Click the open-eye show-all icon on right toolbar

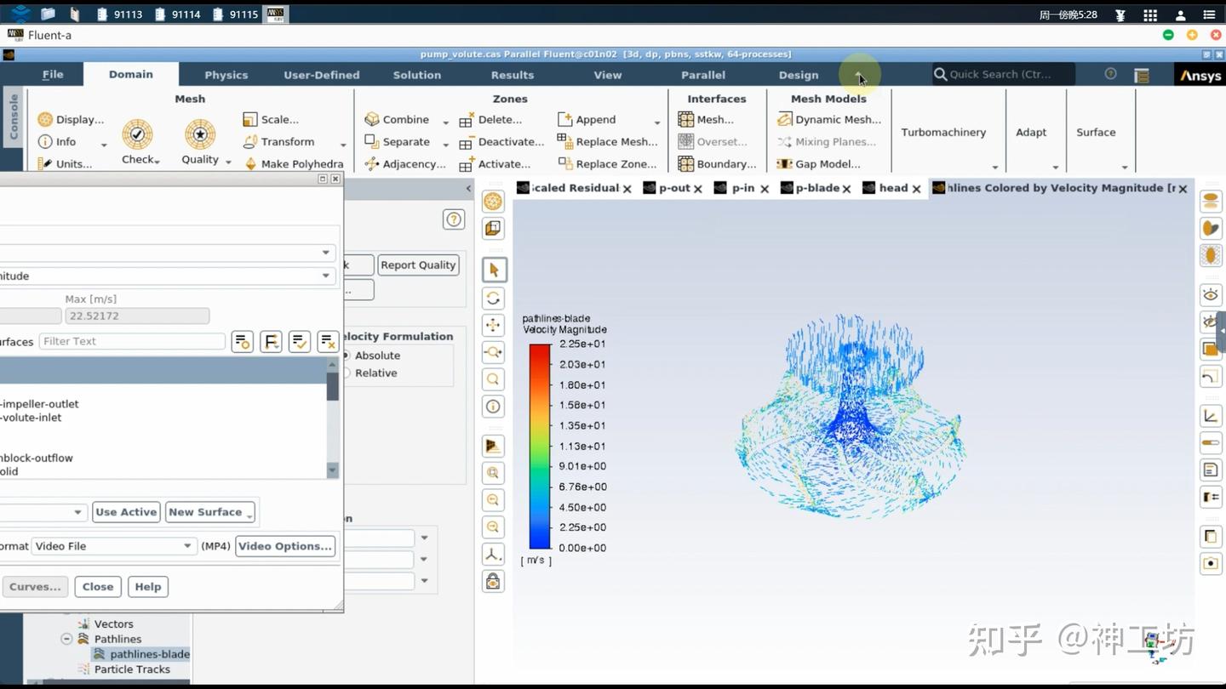[x=1211, y=295]
